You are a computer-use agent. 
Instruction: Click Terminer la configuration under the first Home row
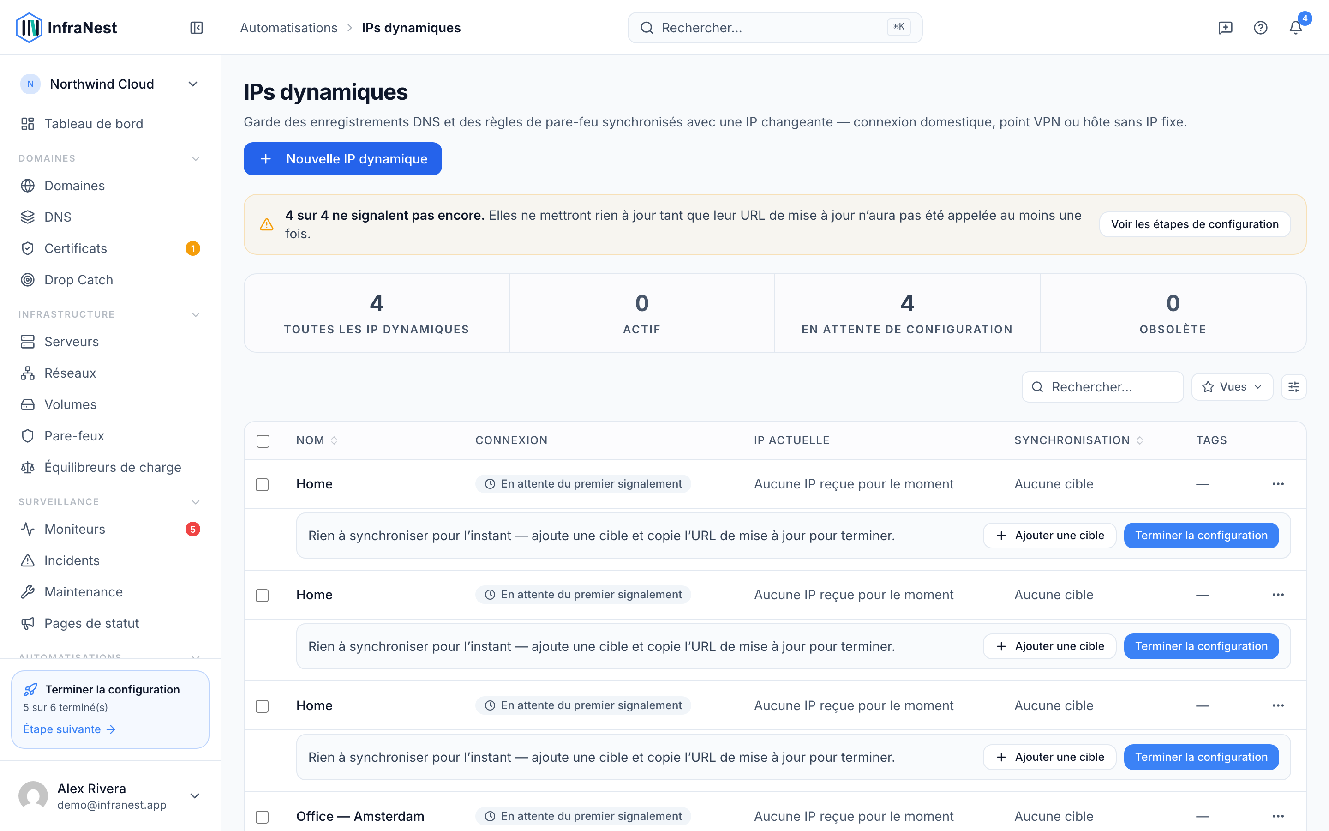[x=1201, y=536]
